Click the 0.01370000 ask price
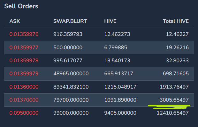The image size is (198, 127). tap(24, 100)
